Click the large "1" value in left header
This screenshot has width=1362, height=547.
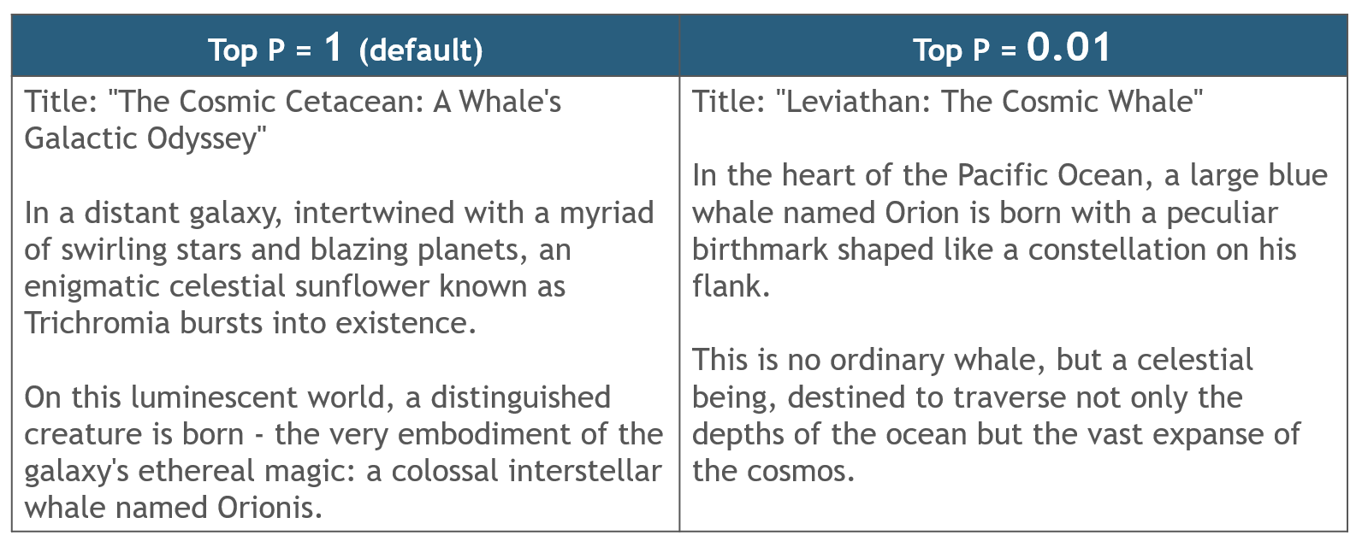[x=333, y=47]
